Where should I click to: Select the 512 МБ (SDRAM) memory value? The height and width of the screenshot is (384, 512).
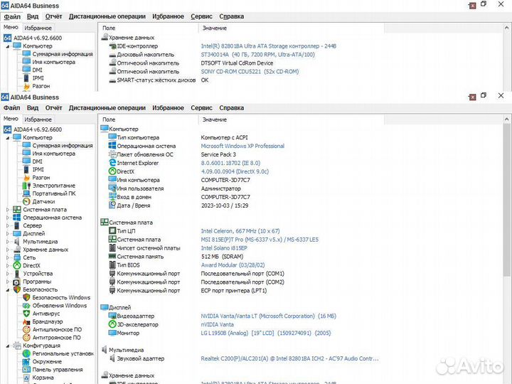(222, 256)
